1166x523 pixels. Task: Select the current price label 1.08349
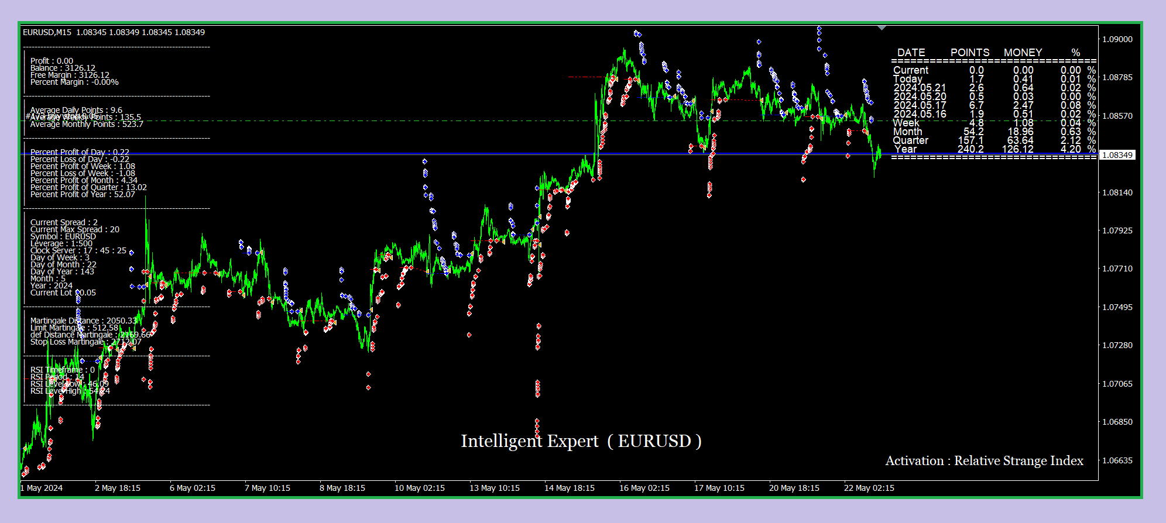1117,155
